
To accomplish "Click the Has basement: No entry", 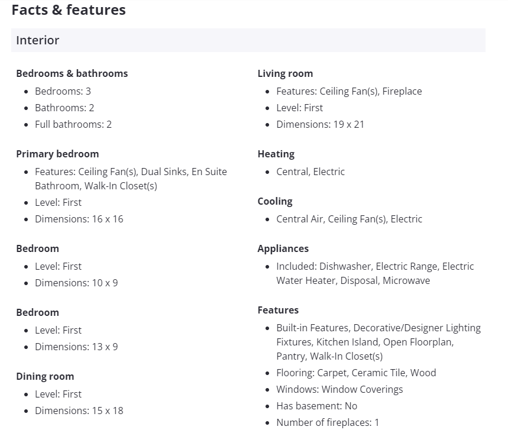I will (x=316, y=406).
